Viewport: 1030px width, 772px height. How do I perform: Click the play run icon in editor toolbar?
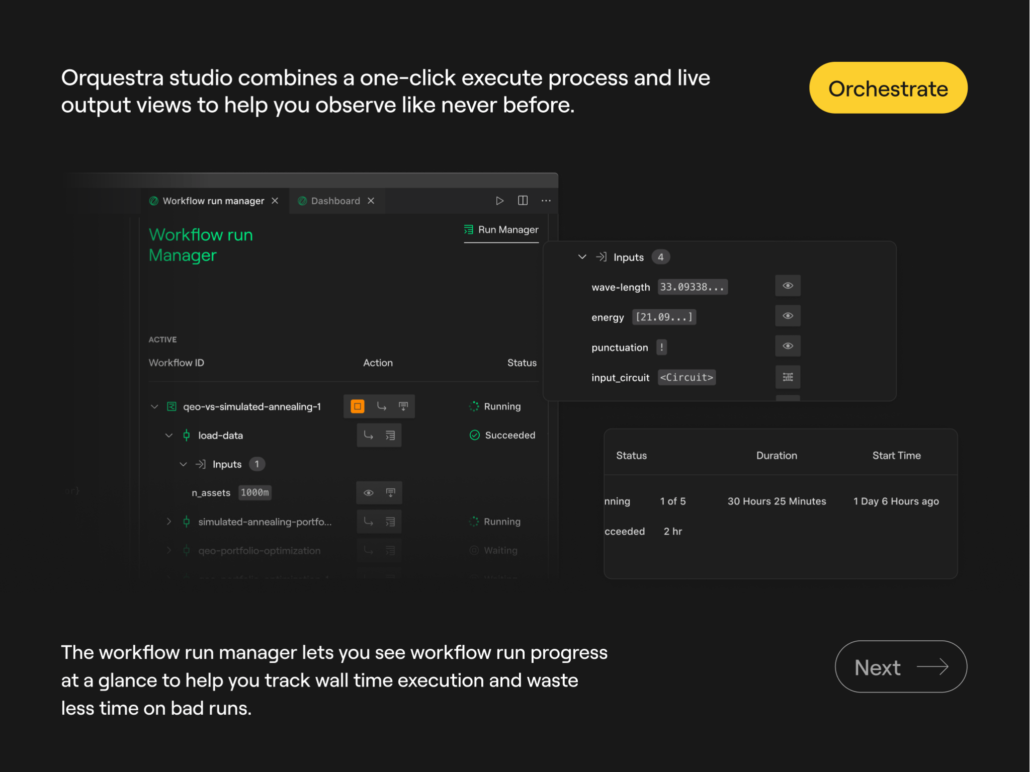point(499,201)
